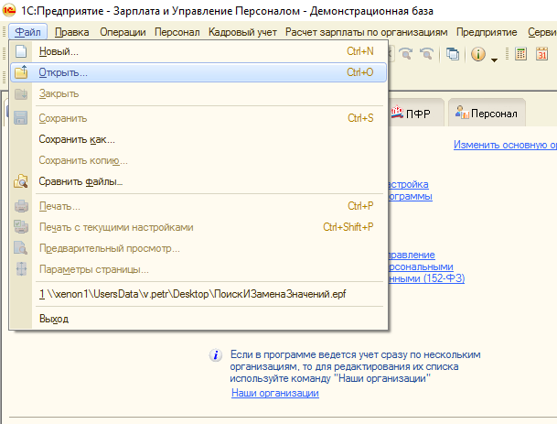Open the 'Файл' menu
This screenshot has height=424, width=557.
[x=27, y=32]
